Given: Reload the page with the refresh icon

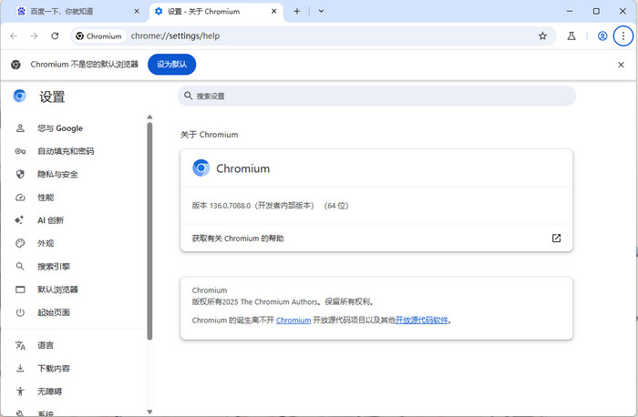Looking at the screenshot, I should tap(55, 36).
